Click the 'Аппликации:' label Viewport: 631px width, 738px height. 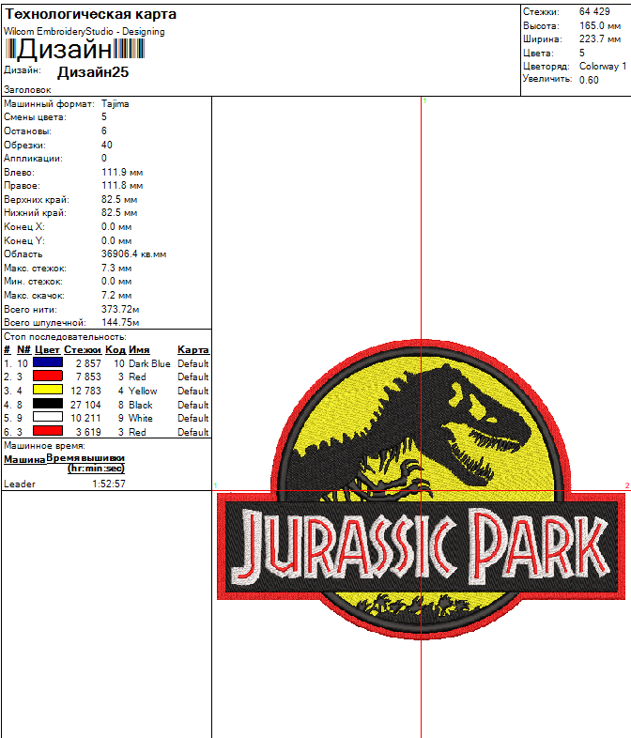[x=33, y=159]
